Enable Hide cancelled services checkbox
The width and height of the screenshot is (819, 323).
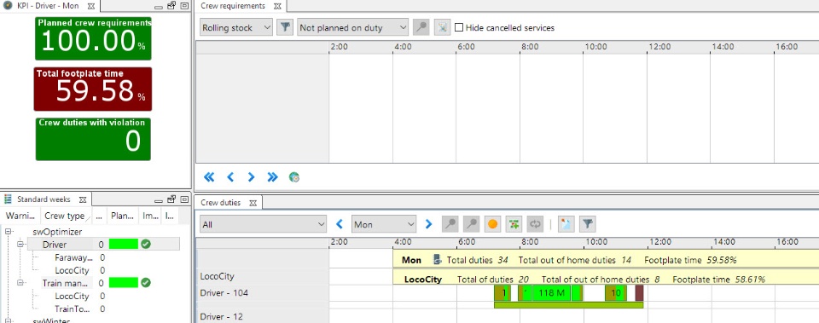click(459, 27)
